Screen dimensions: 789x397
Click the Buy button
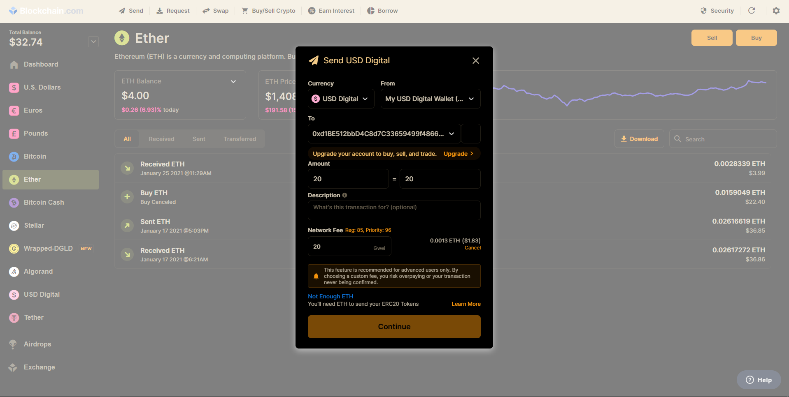[756, 38]
